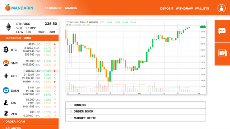230x129 pixels.
Task: Select the BTC 4285 USD pair radio
Action: click(x=55, y=44)
